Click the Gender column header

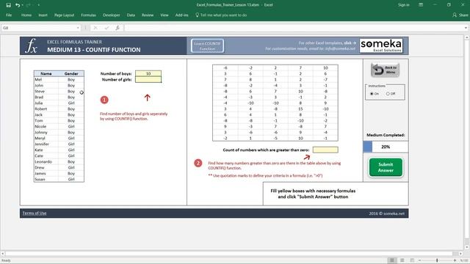pos(71,73)
